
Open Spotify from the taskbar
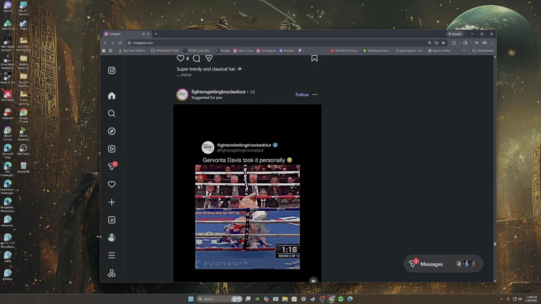tap(341, 299)
